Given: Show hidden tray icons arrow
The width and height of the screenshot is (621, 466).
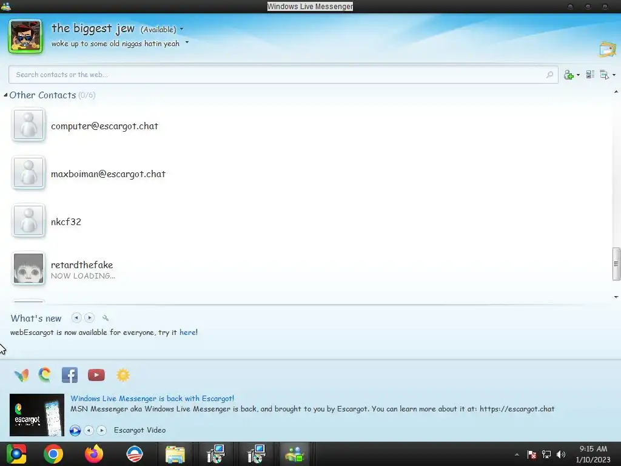Looking at the screenshot, I should (517, 454).
